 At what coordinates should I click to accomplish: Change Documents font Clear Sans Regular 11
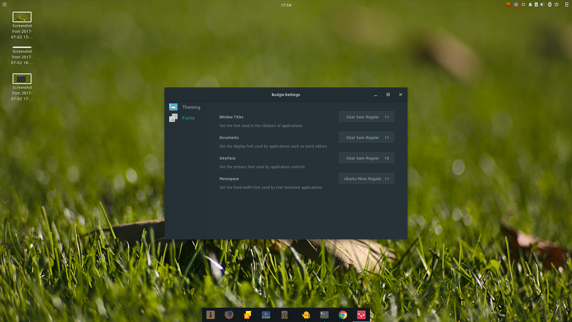tap(366, 137)
